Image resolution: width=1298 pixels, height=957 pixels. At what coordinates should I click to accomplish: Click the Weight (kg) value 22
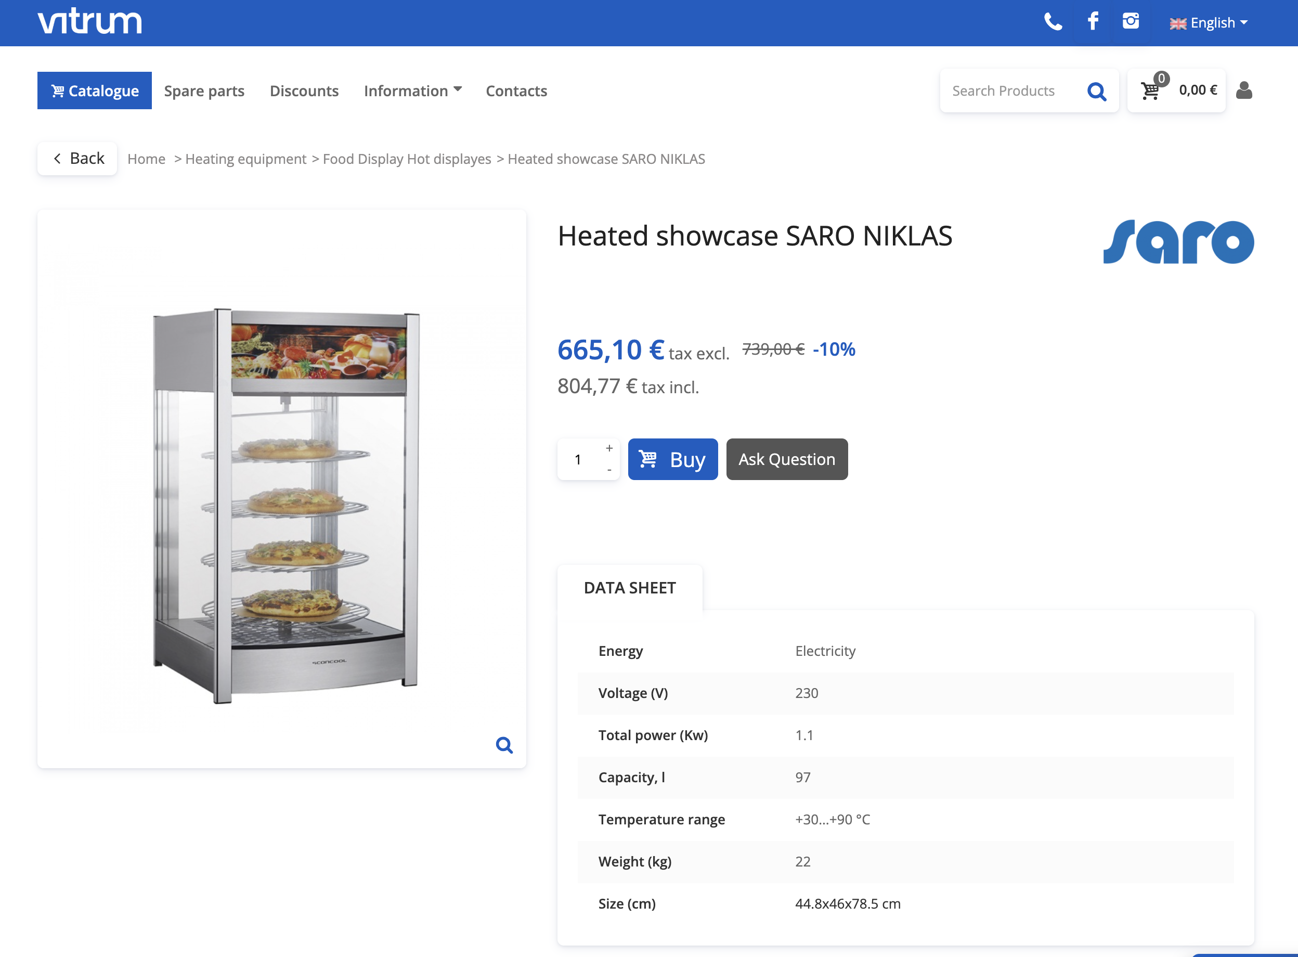tap(803, 861)
